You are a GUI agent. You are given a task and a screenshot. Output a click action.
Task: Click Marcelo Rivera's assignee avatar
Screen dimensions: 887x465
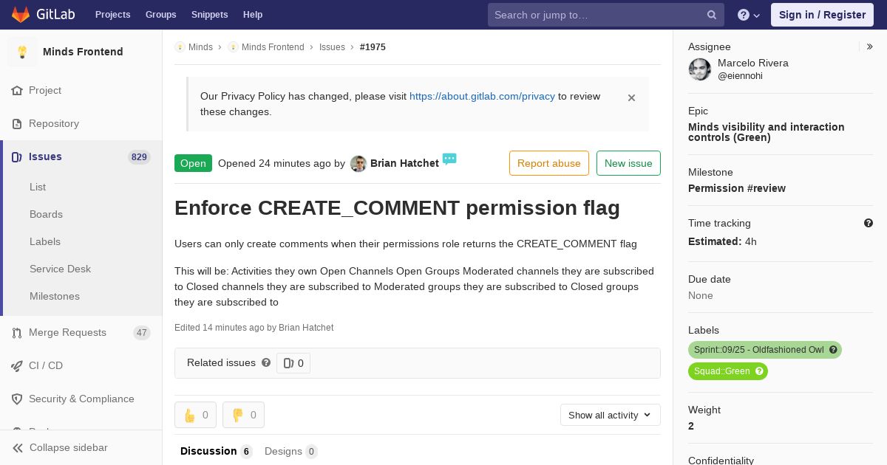[x=700, y=69]
